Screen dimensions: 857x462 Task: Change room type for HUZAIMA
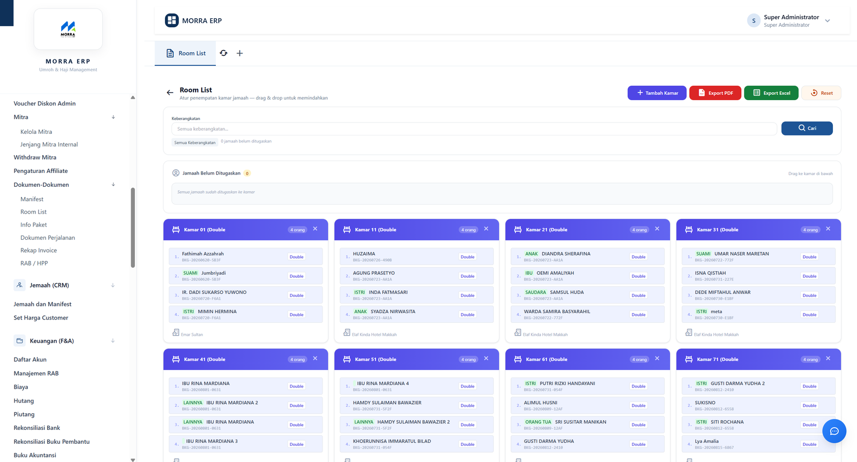click(468, 257)
